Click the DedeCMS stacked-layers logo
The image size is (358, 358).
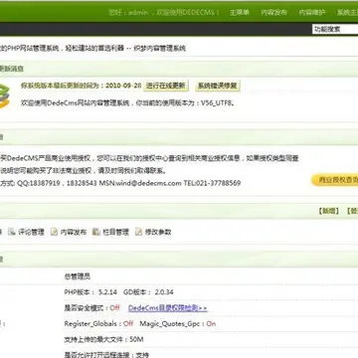point(4,96)
